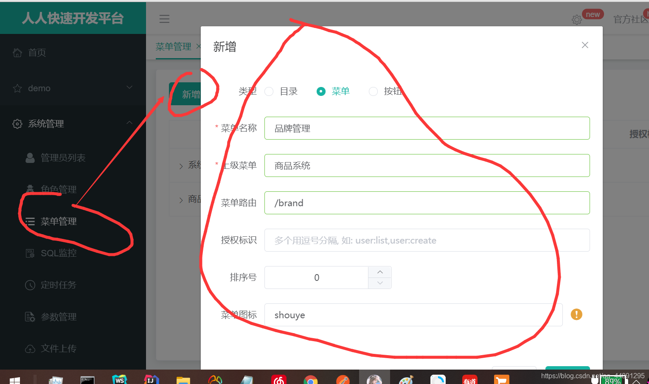Viewport: 649px width, 384px height.
Task: Click the empty 授权标识 input field
Action: [427, 240]
